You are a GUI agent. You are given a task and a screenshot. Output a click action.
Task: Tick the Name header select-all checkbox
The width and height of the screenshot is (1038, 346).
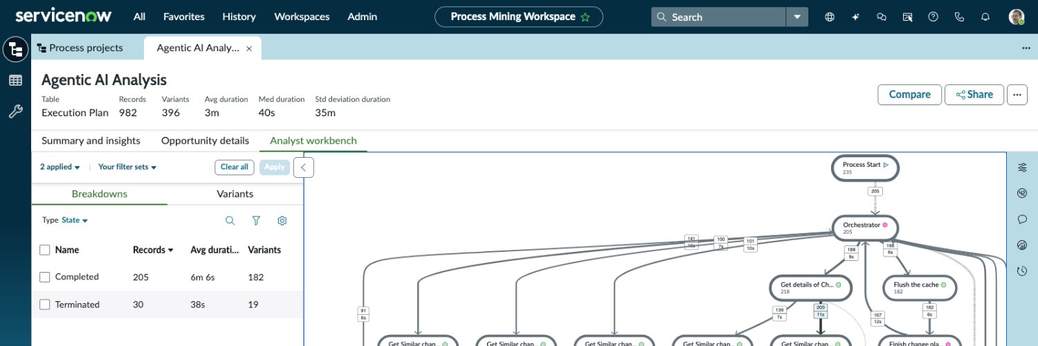point(45,250)
